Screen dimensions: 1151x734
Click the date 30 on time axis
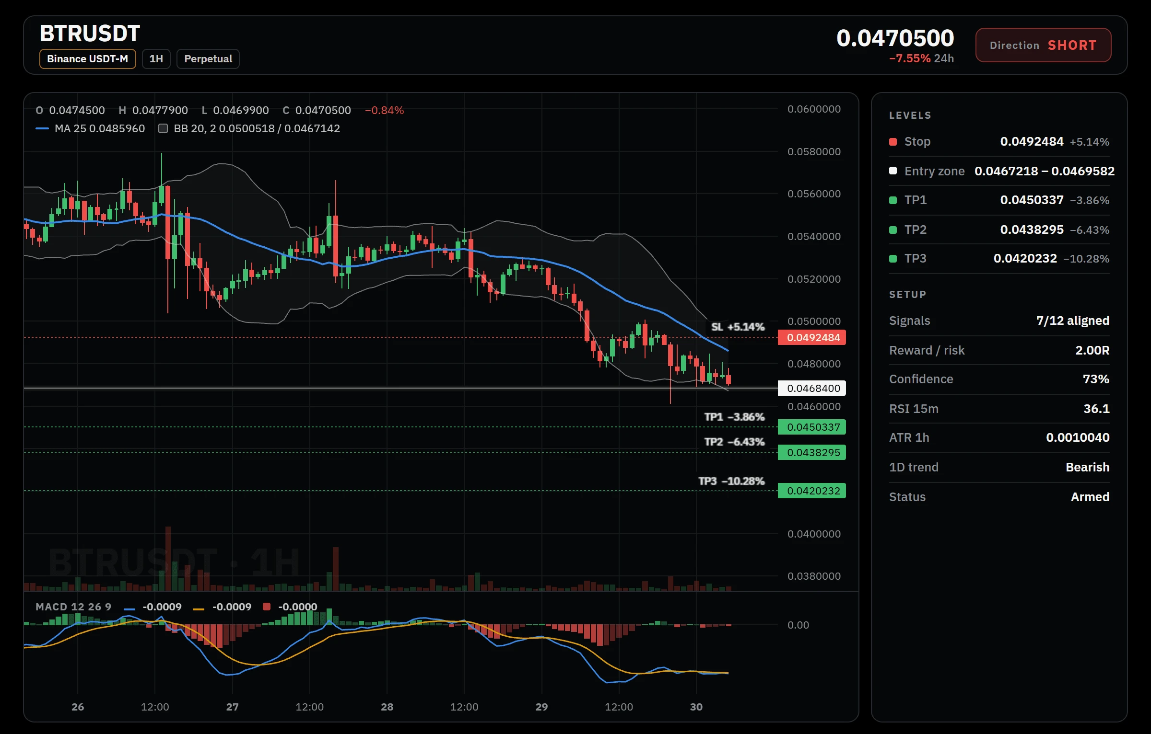pyautogui.click(x=696, y=707)
